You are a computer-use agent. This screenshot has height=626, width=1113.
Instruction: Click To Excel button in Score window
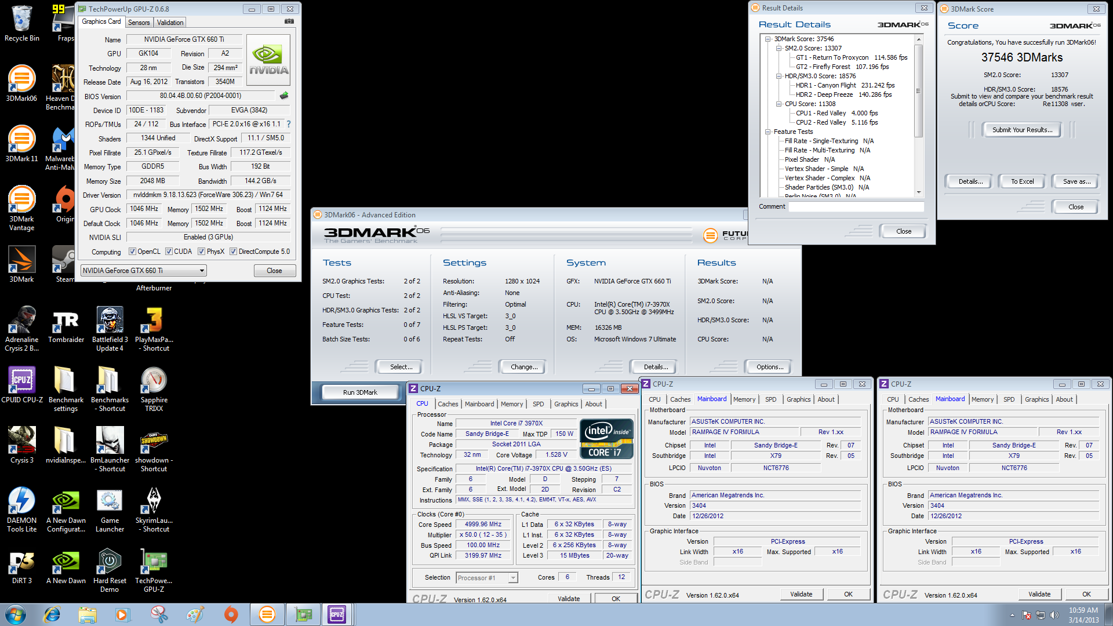[1022, 181]
